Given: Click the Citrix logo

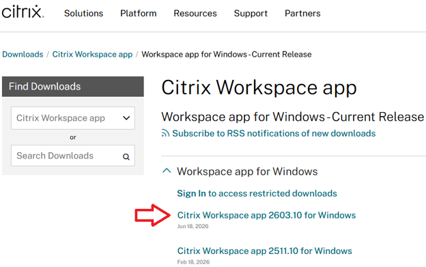Looking at the screenshot, I should pos(23,12).
